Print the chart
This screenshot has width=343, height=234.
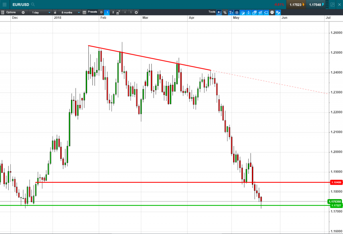[x=272, y=12]
